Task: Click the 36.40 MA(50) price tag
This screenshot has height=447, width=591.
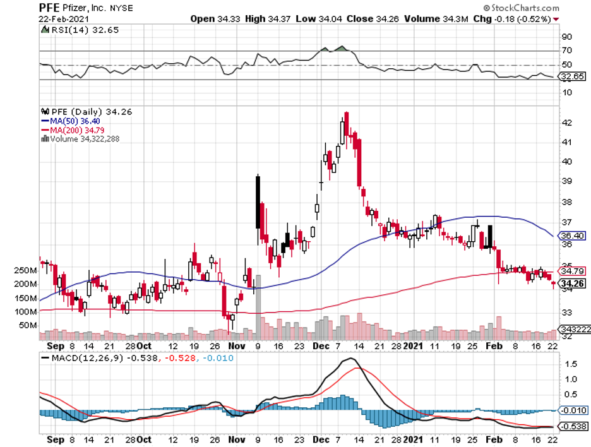Action: click(572, 235)
